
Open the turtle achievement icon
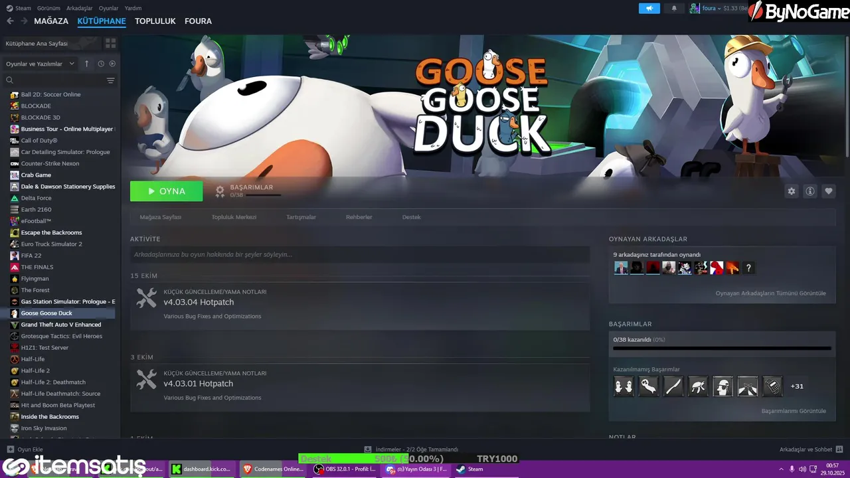[698, 386]
